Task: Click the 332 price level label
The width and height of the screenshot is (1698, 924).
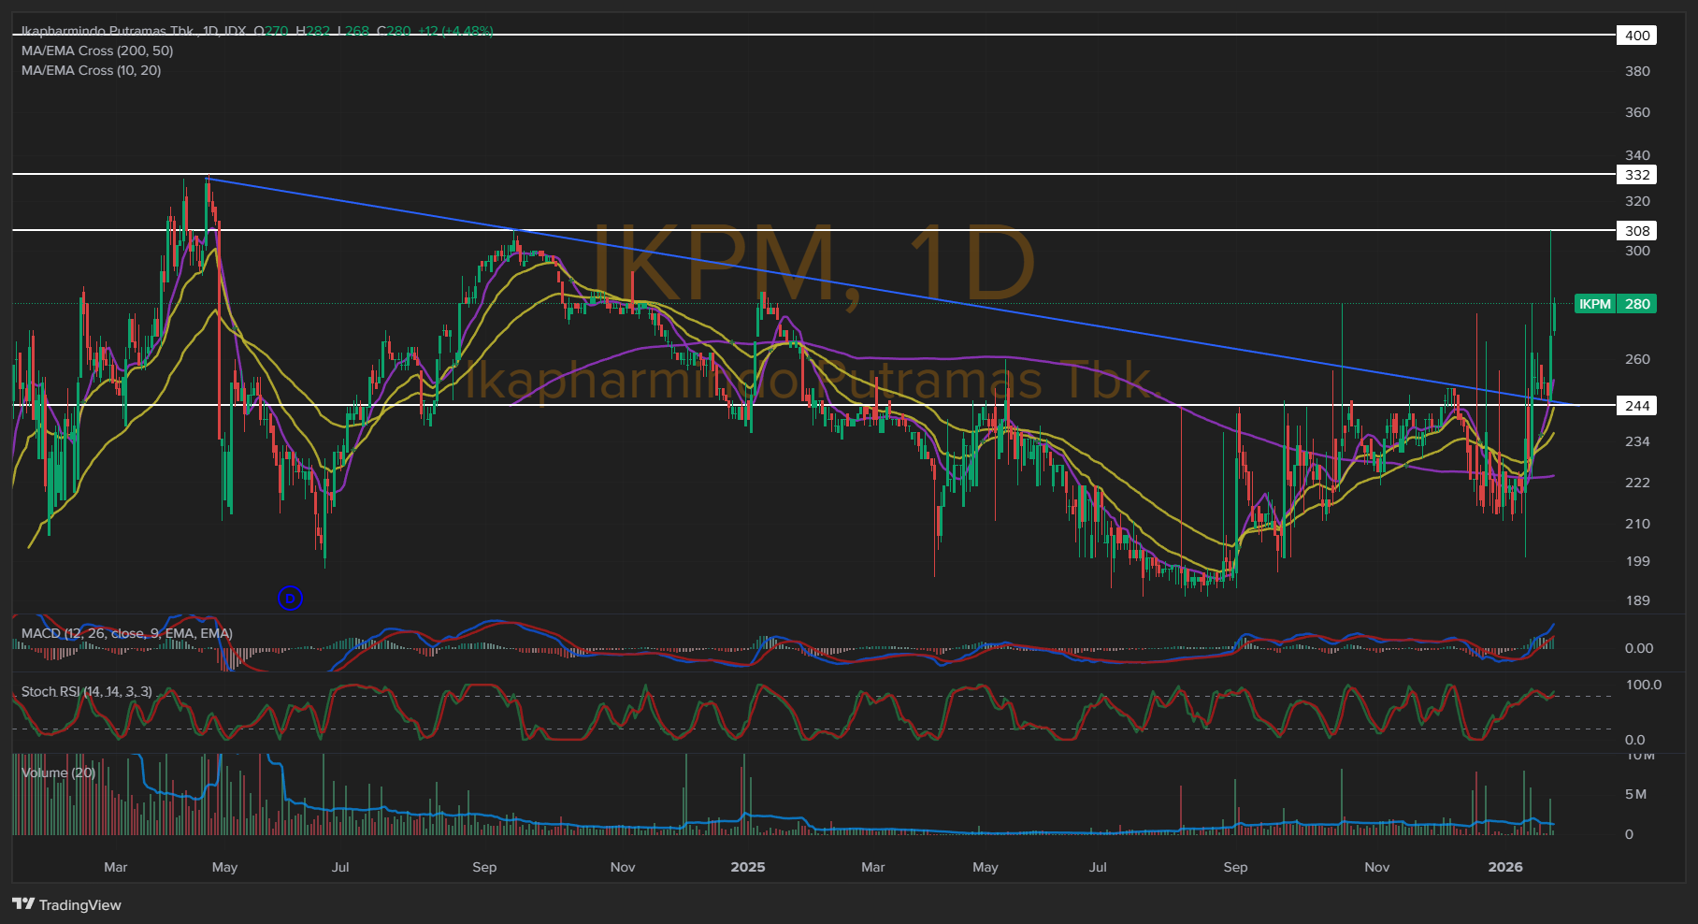Action: pos(1636,175)
